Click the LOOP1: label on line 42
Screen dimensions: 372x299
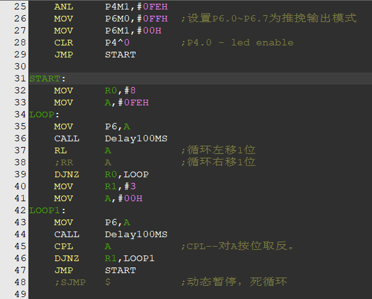click(x=47, y=211)
